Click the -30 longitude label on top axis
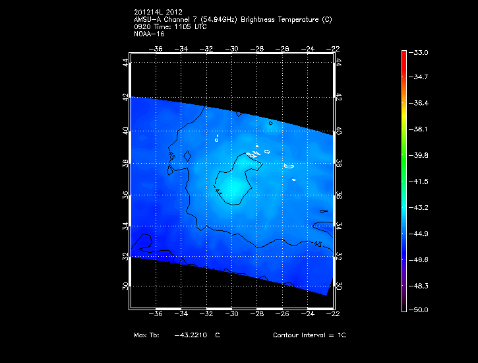Viewport: 478px width, 363px height. pyautogui.click(x=231, y=49)
